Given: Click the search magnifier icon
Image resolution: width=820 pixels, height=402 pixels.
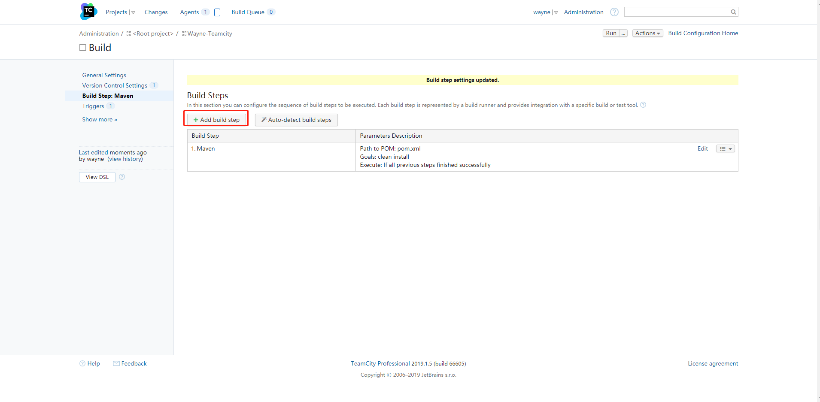Looking at the screenshot, I should point(733,12).
